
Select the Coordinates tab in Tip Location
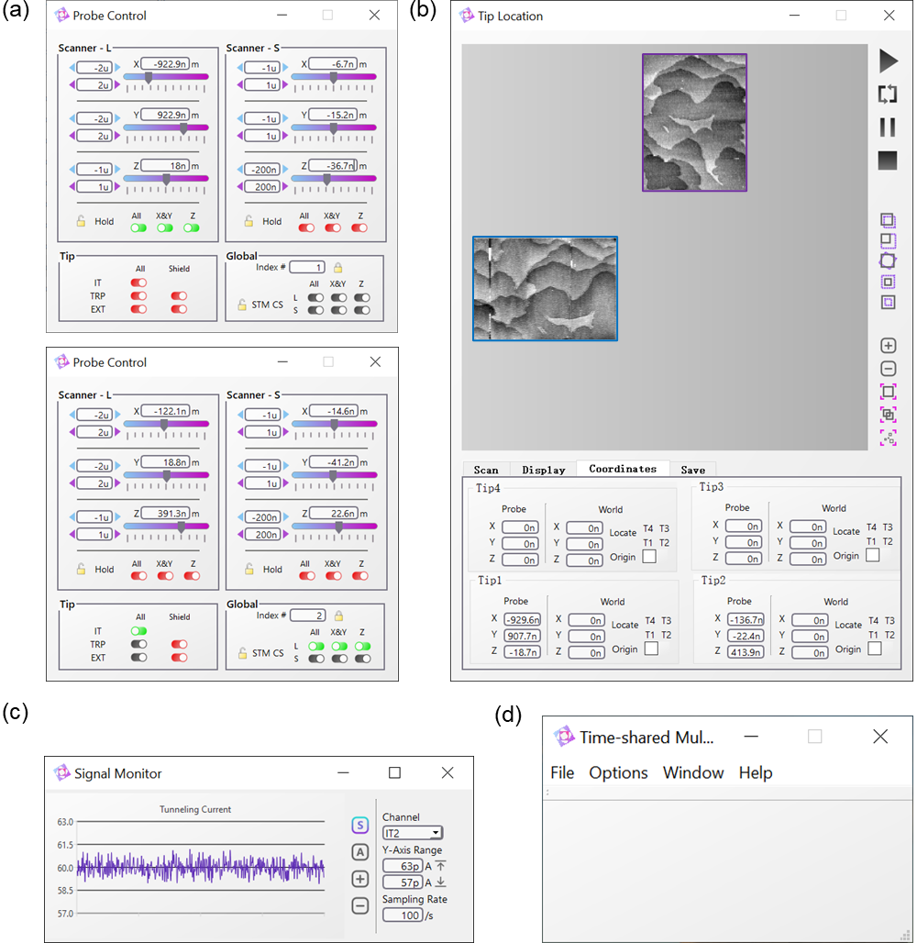pos(623,469)
